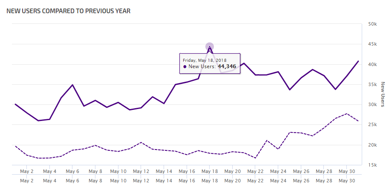Click the May 2 label in upper x-axis row
The width and height of the screenshot is (389, 190).
[x=27, y=172]
